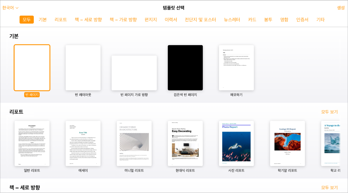Open the 명함 category tab
Image resolution: width=348 pixels, height=193 pixels.
pyautogui.click(x=284, y=19)
